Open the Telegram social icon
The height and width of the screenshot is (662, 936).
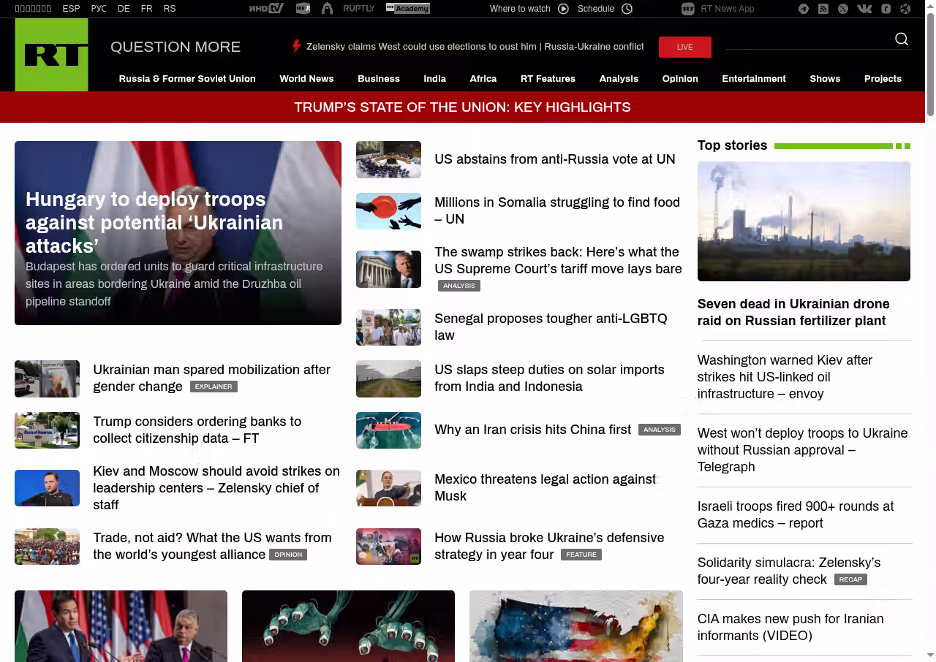pyautogui.click(x=804, y=9)
